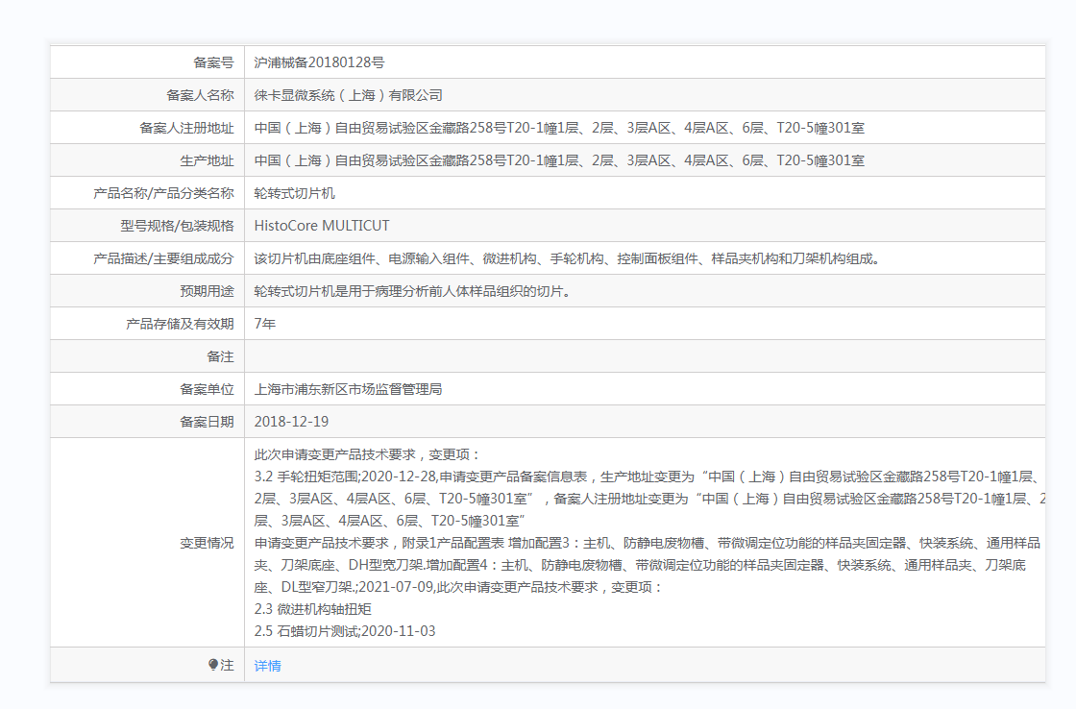Screen dimensions: 1076x709
Task: Click the 变更情况 row label
Action: pyautogui.click(x=207, y=543)
